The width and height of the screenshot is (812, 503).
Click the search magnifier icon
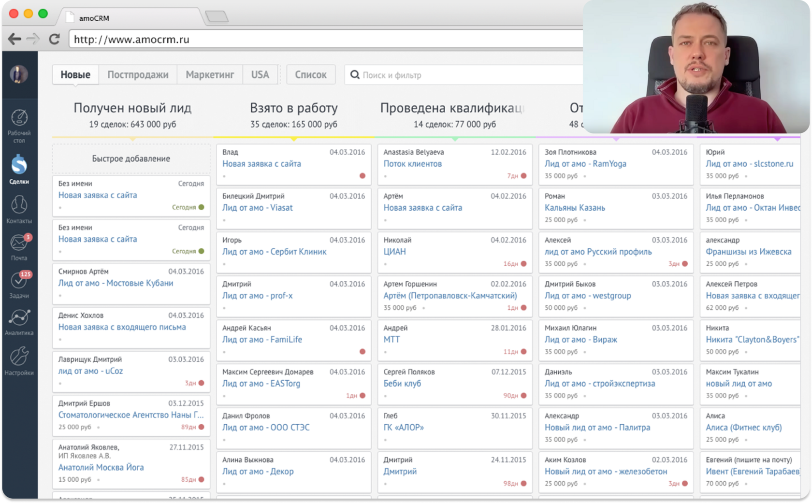click(x=355, y=75)
